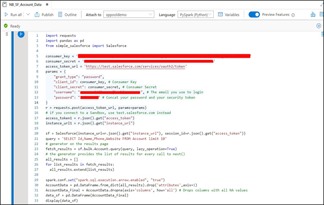
Task: Click the Preview Features info icon
Action: click(293, 15)
